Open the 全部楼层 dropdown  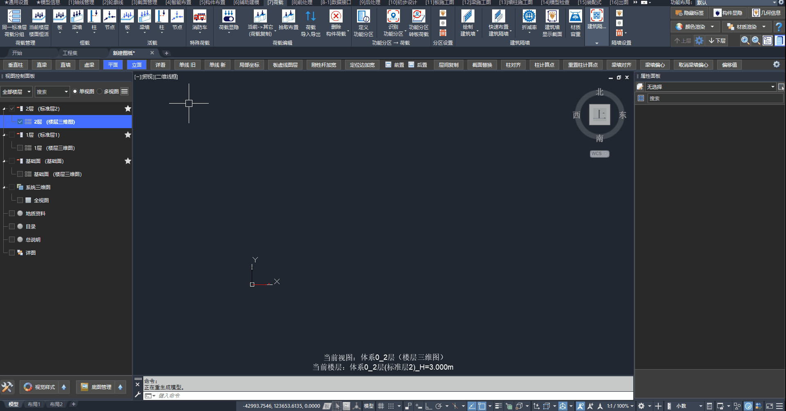pyautogui.click(x=16, y=92)
